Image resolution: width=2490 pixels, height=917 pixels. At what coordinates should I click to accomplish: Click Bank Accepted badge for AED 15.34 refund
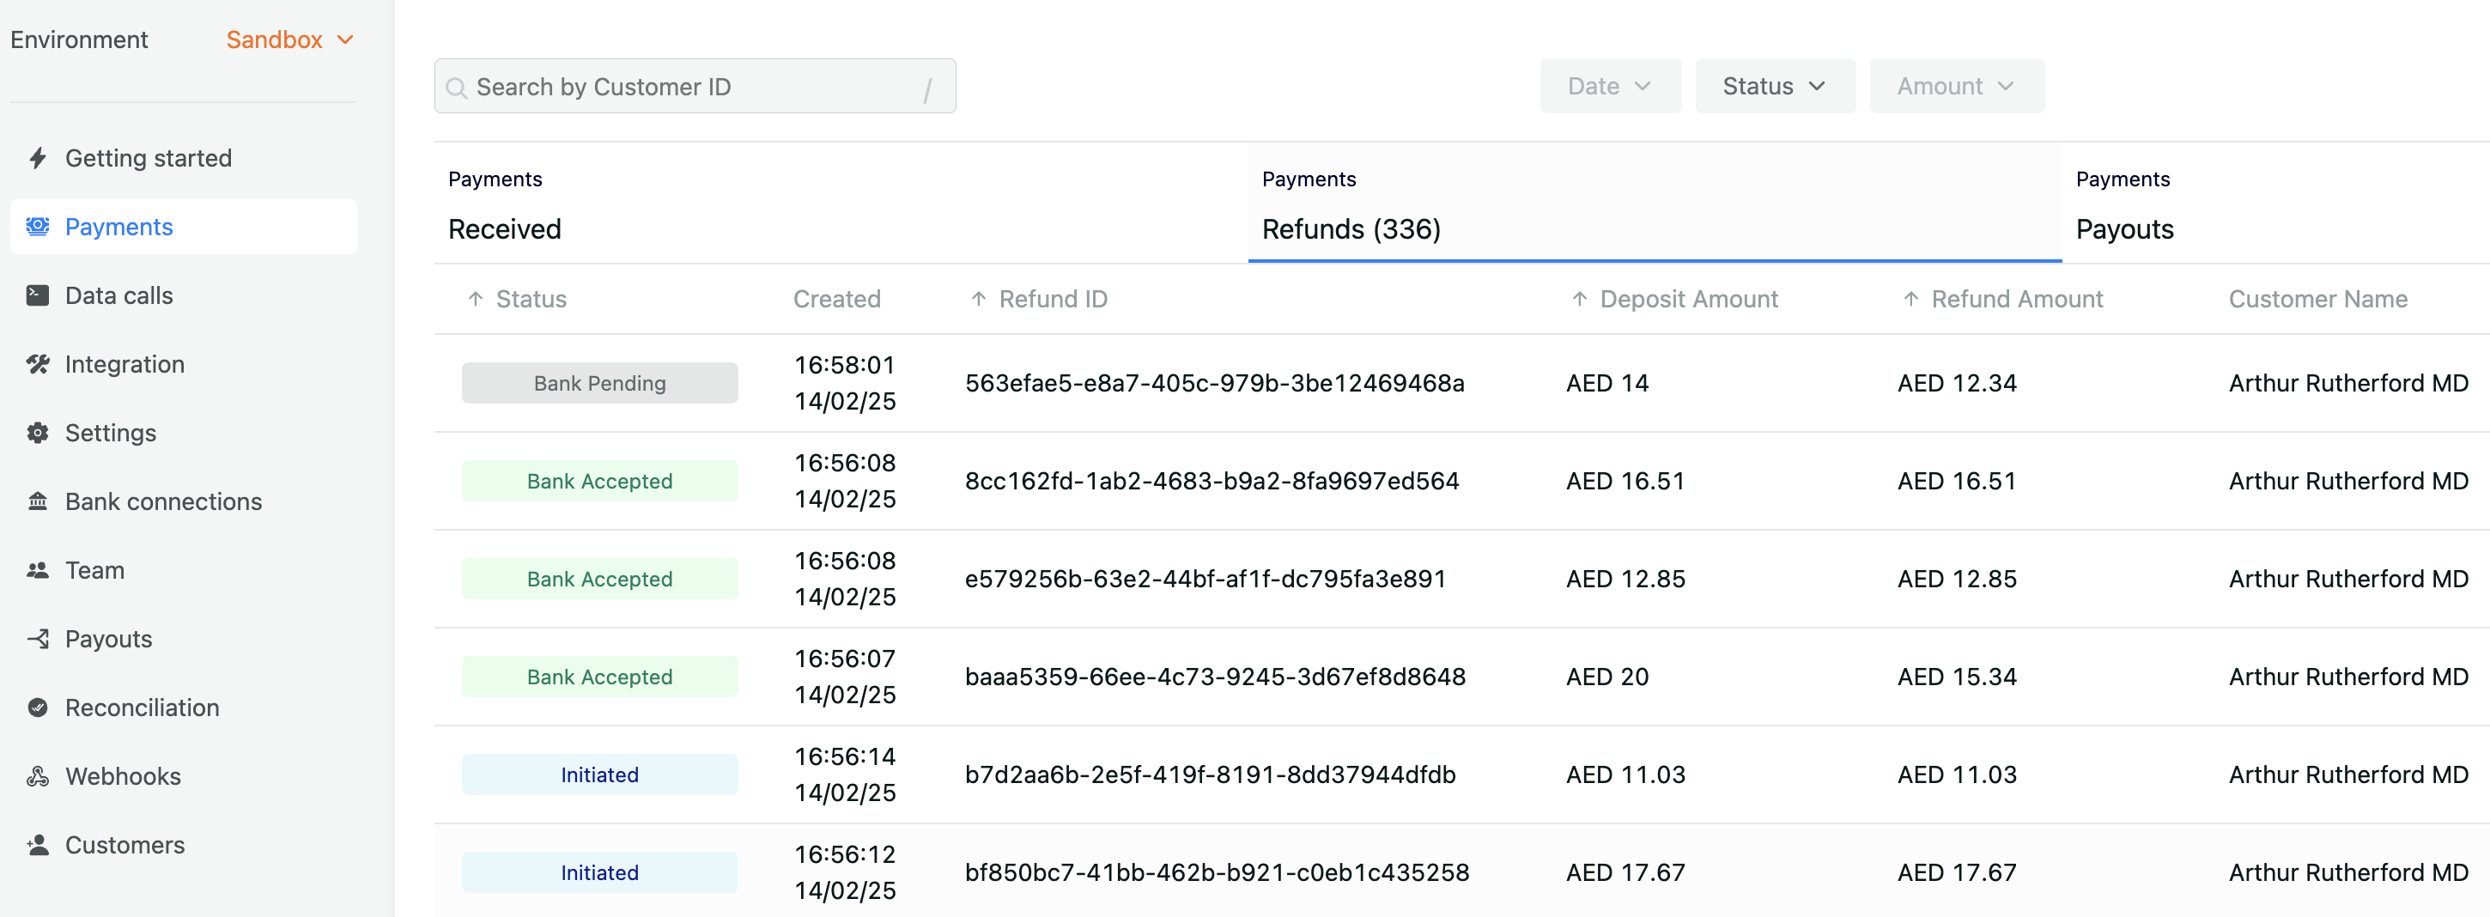click(x=599, y=676)
